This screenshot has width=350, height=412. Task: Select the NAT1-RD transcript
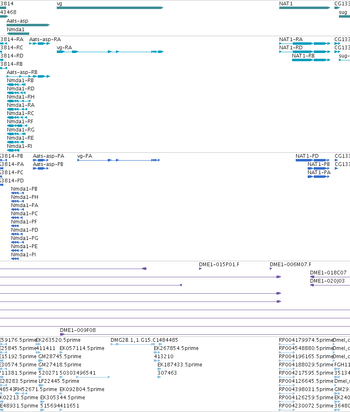pyautogui.click(x=305, y=52)
